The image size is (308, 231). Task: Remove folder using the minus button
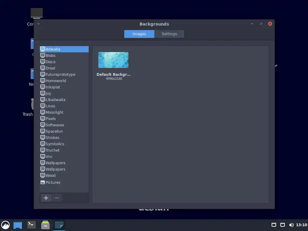(x=57, y=198)
